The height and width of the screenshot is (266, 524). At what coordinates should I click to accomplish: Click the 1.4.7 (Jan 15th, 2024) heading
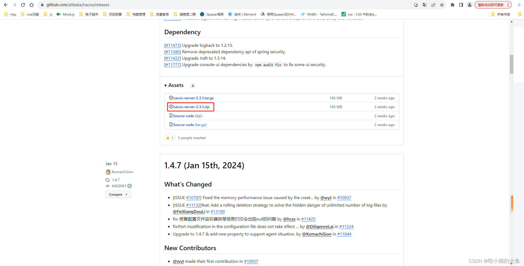204,165
